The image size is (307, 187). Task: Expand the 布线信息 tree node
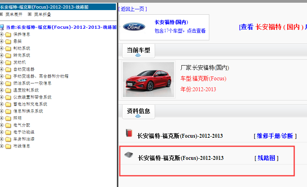[2, 146]
